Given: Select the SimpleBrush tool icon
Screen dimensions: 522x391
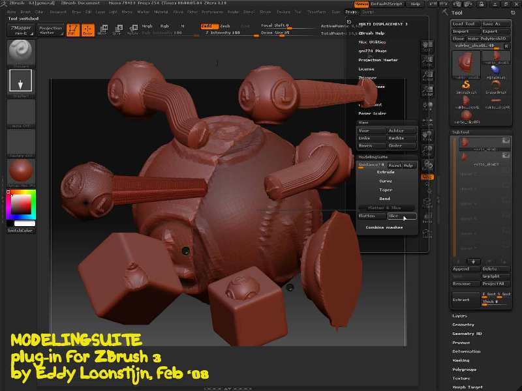Looking at the screenshot, I should tap(465, 87).
